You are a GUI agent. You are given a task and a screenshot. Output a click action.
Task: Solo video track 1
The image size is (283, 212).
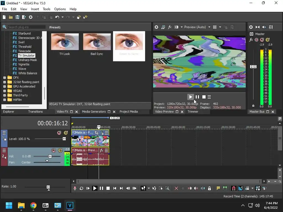(x=66, y=133)
